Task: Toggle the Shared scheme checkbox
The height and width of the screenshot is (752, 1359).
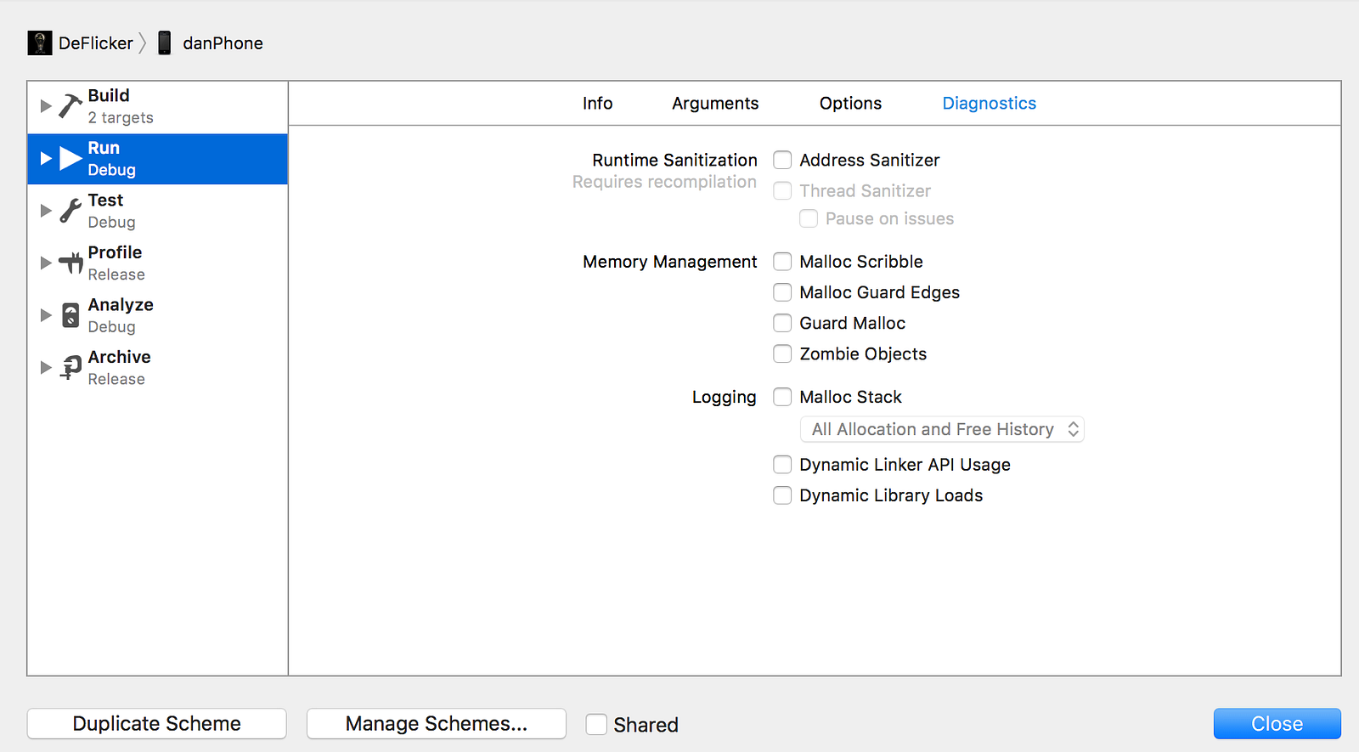Action: (x=597, y=724)
